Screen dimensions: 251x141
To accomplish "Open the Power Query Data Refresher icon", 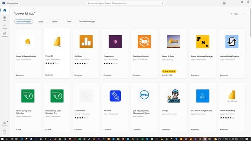I will pos(28,96).
